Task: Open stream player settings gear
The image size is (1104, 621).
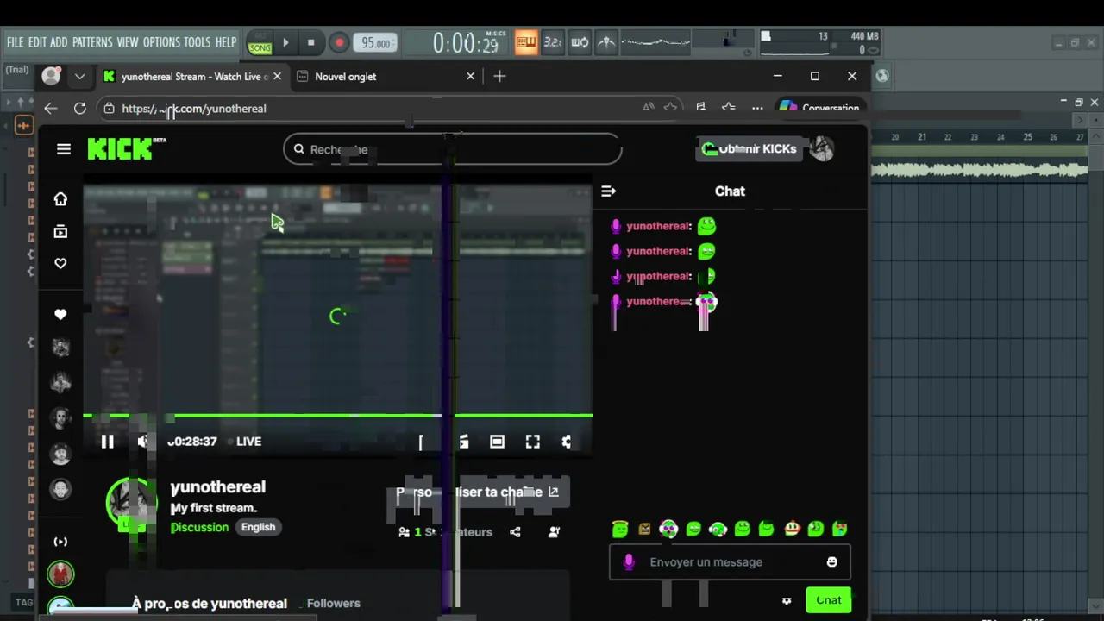Action: click(x=567, y=442)
